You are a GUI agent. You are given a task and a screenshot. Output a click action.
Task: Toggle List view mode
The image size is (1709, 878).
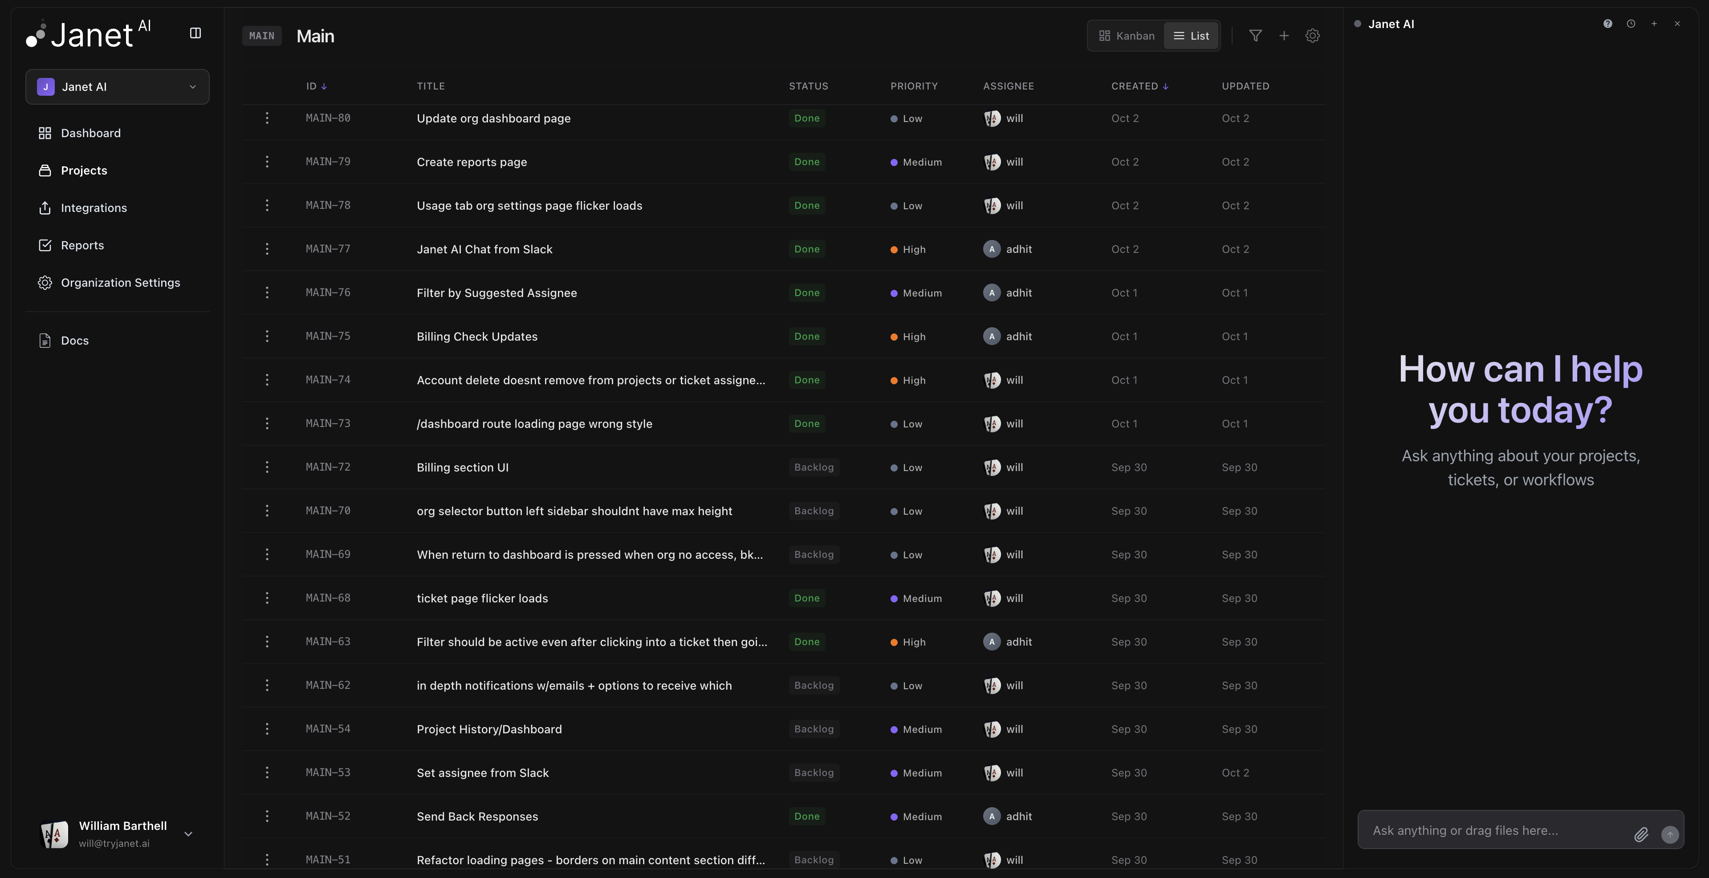pos(1191,36)
